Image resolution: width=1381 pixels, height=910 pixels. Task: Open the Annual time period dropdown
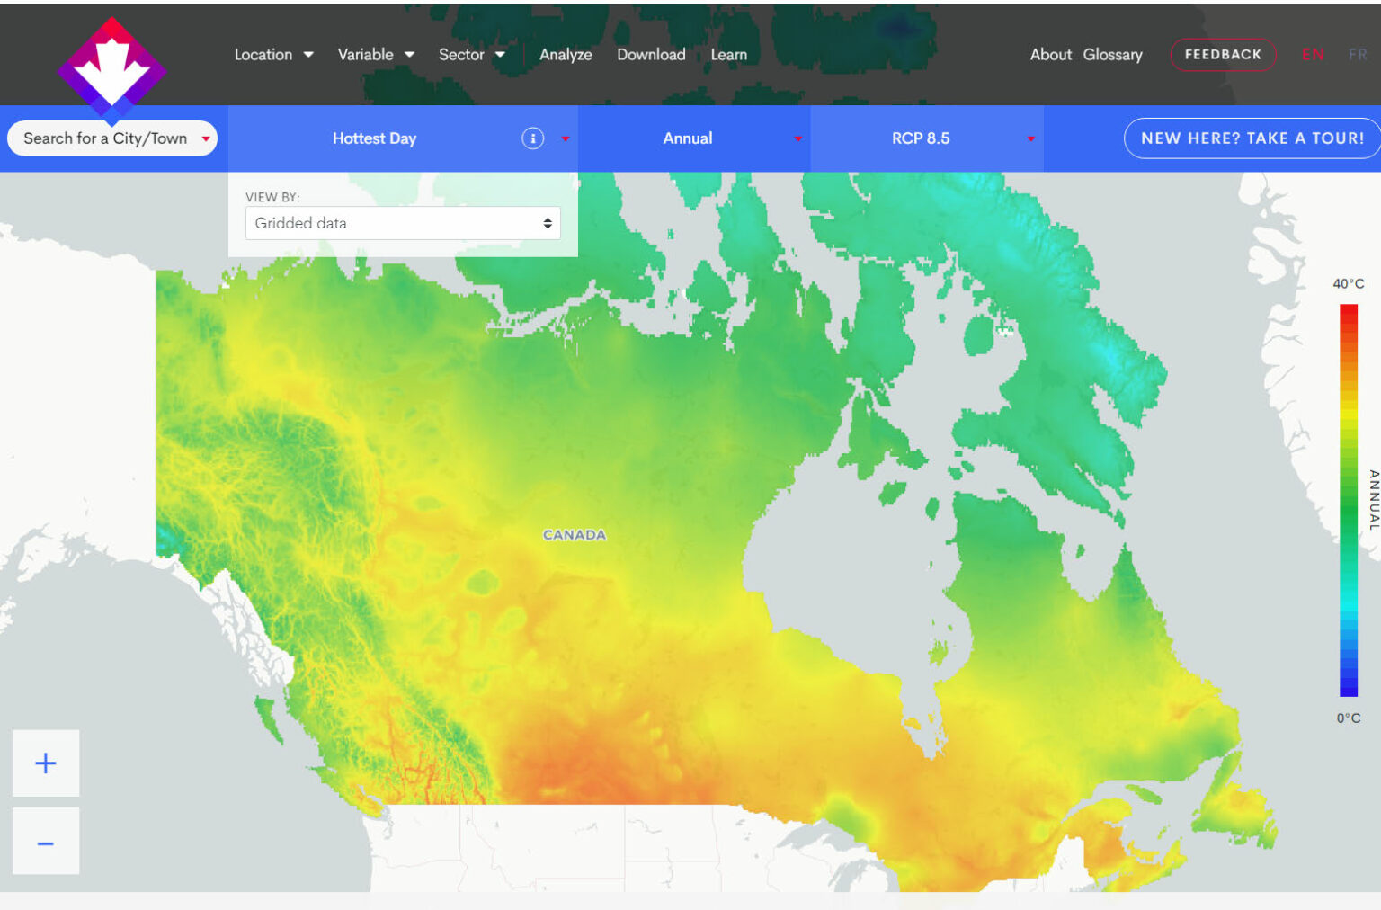pyautogui.click(x=796, y=138)
